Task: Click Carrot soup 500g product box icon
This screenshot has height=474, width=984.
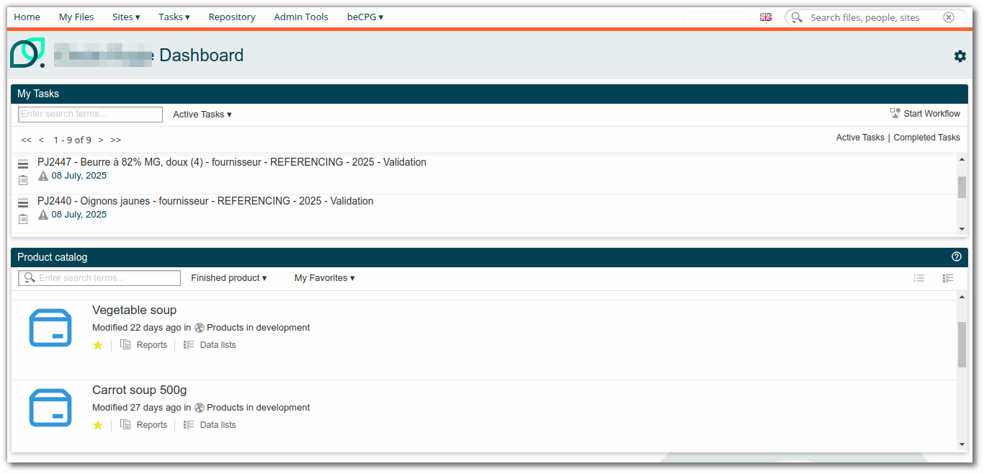Action: click(50, 408)
